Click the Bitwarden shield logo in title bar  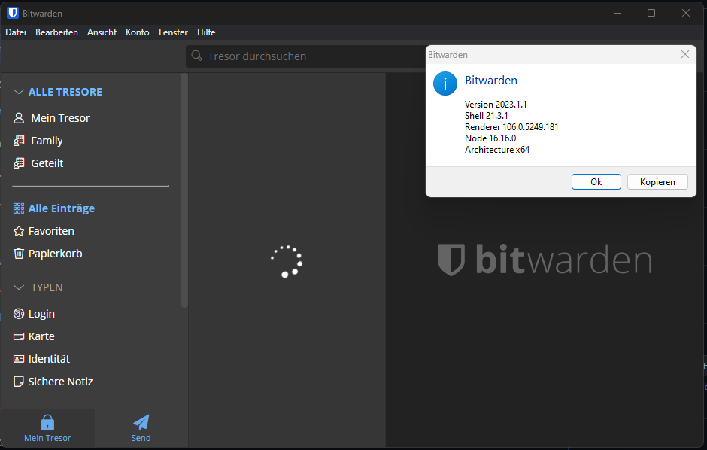[x=13, y=13]
